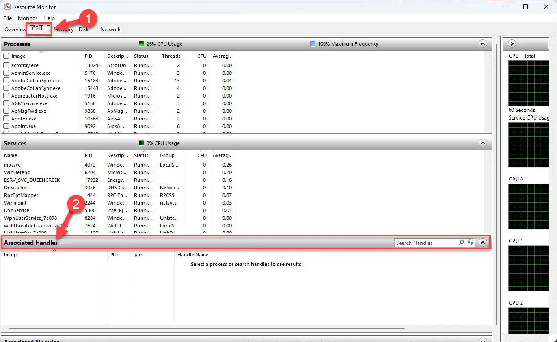Click the refresh handles search icon
This screenshot has width=557, height=342.
pyautogui.click(x=471, y=243)
